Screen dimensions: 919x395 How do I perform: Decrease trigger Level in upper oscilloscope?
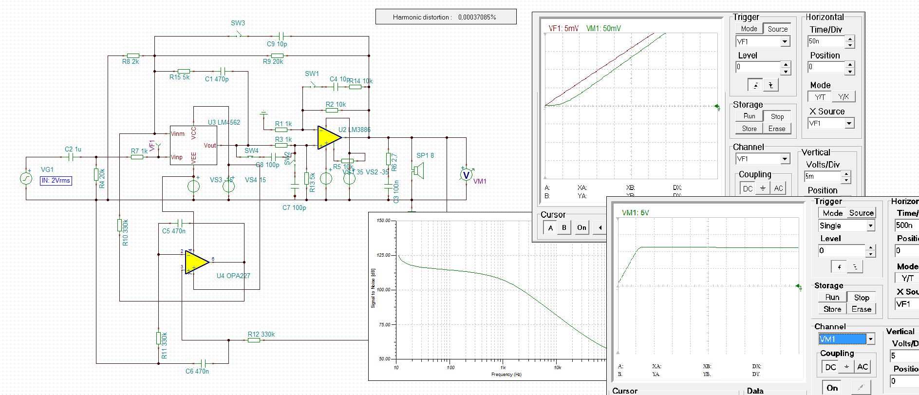tap(786, 71)
